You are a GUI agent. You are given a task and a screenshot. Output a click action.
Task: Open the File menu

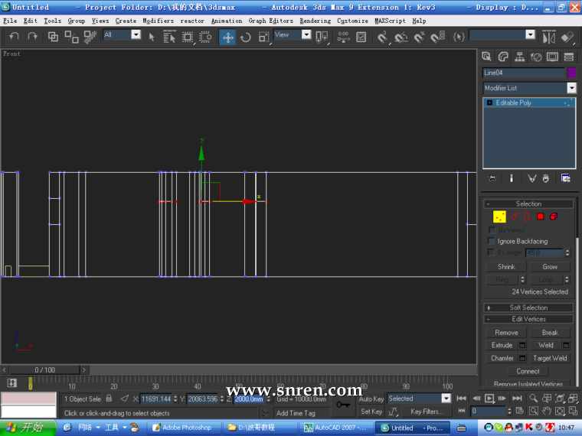tap(10, 21)
